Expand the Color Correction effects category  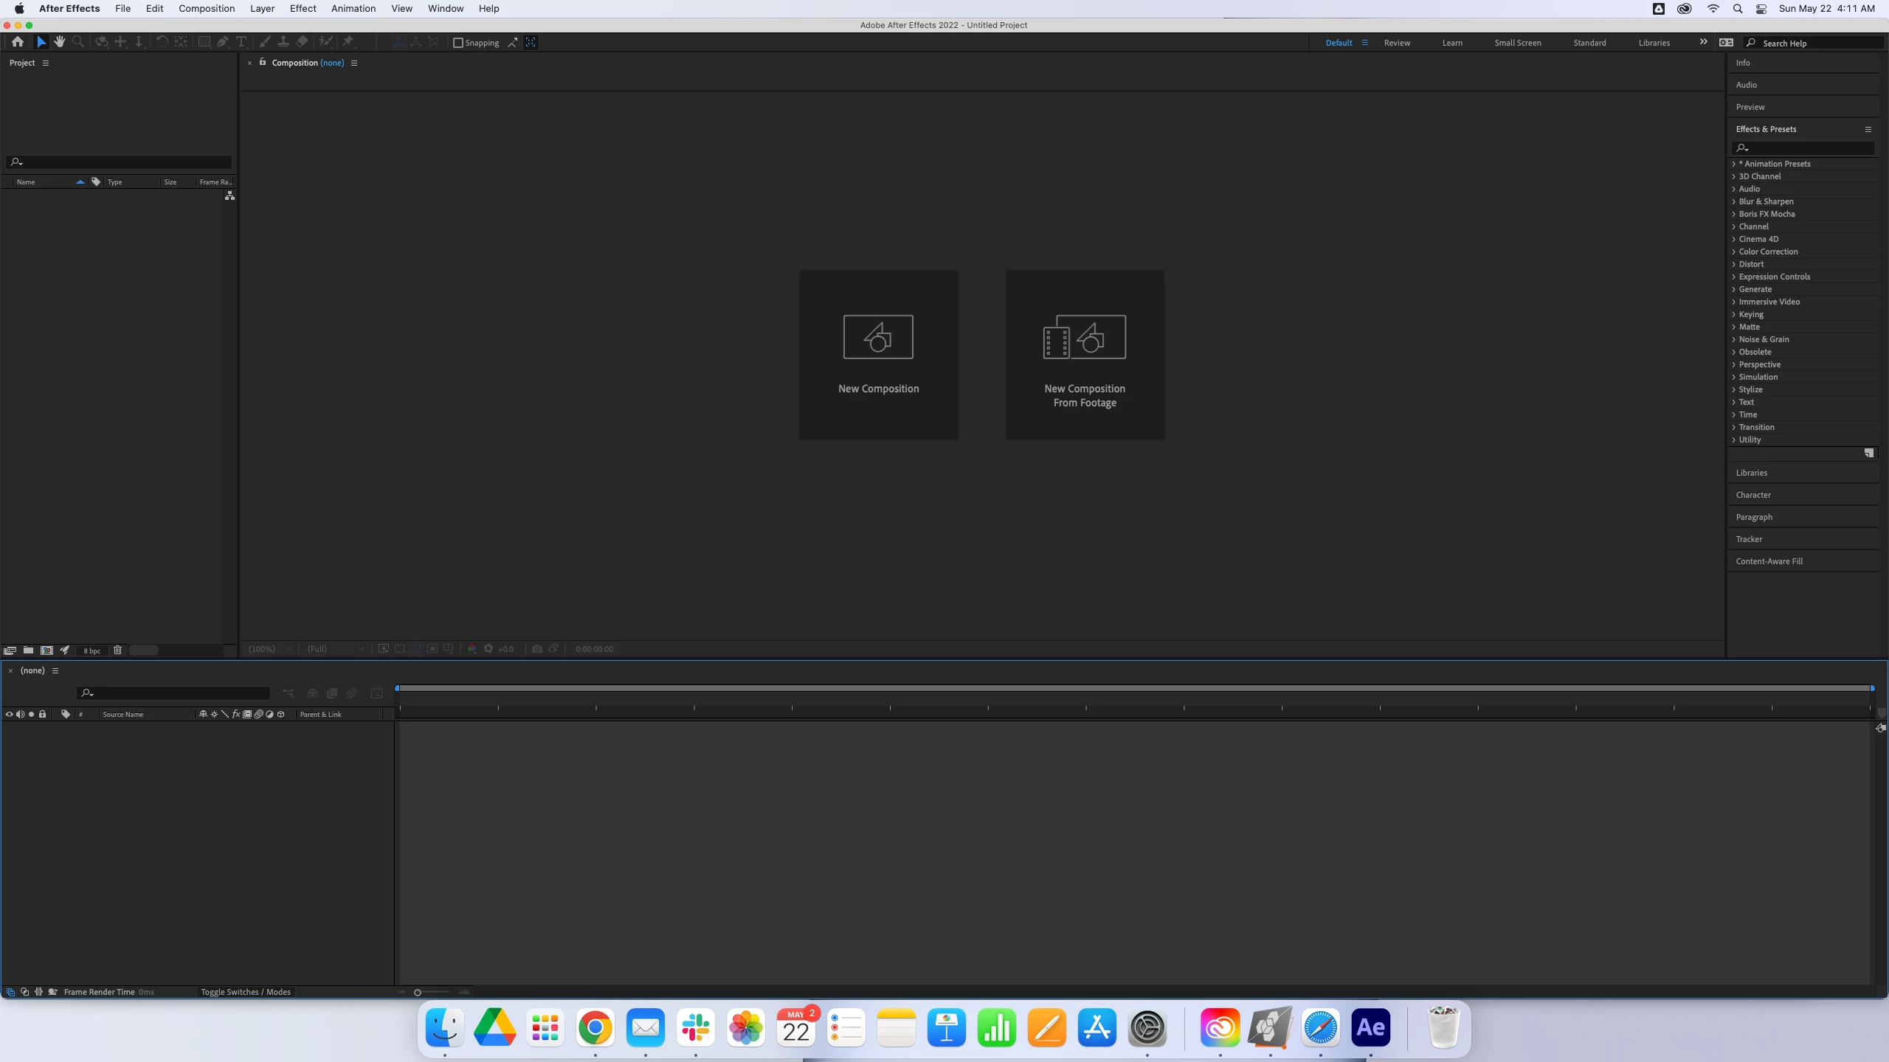point(1767,251)
